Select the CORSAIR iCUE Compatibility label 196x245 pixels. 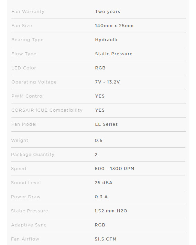47,110
